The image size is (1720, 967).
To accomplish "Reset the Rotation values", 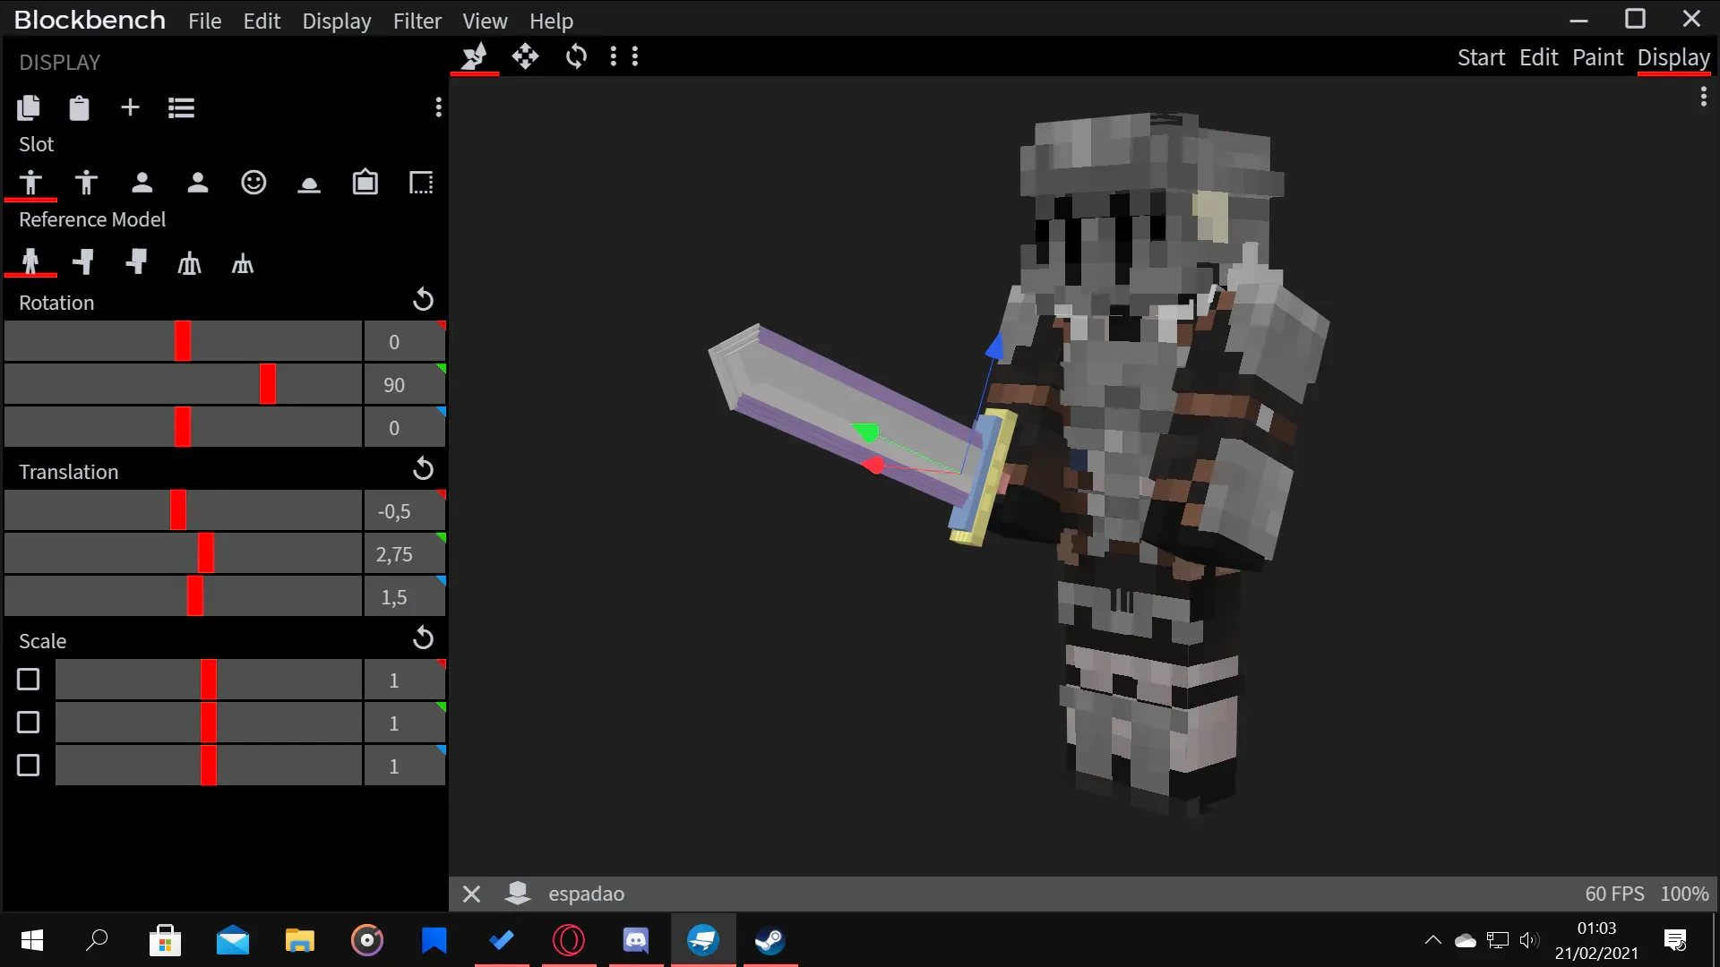I will (423, 300).
